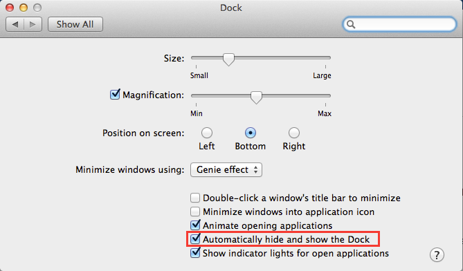This screenshot has width=463, height=271.
Task: Uncheck Animate opening applications
Action: 195,225
